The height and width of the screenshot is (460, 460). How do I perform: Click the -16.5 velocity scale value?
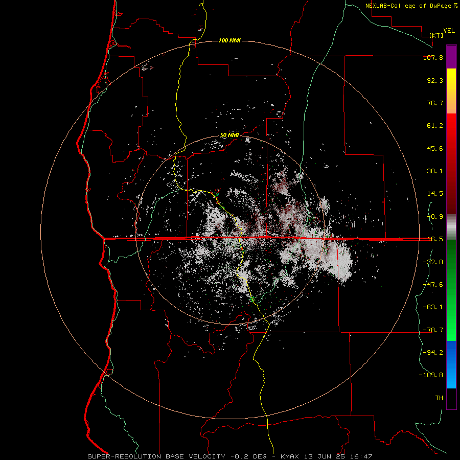(433, 239)
